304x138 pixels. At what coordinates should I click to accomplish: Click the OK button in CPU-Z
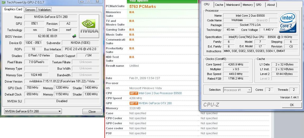(292, 105)
